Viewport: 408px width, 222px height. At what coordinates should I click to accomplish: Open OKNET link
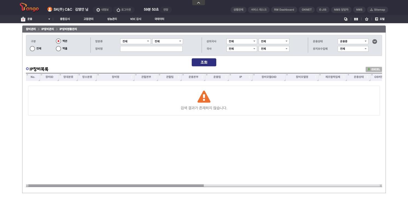pos(307,10)
